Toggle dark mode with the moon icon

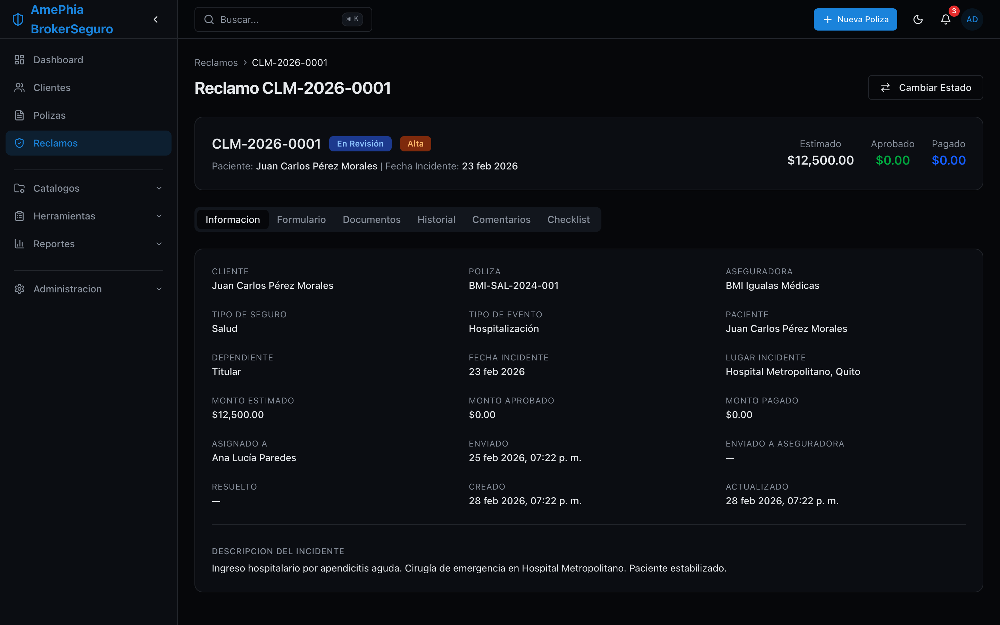[918, 19]
